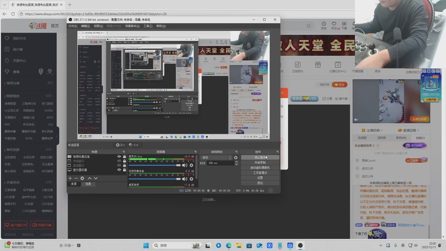Open OBS 编辑(E) menu
Viewport: 446px width, 251px height.
85,26
